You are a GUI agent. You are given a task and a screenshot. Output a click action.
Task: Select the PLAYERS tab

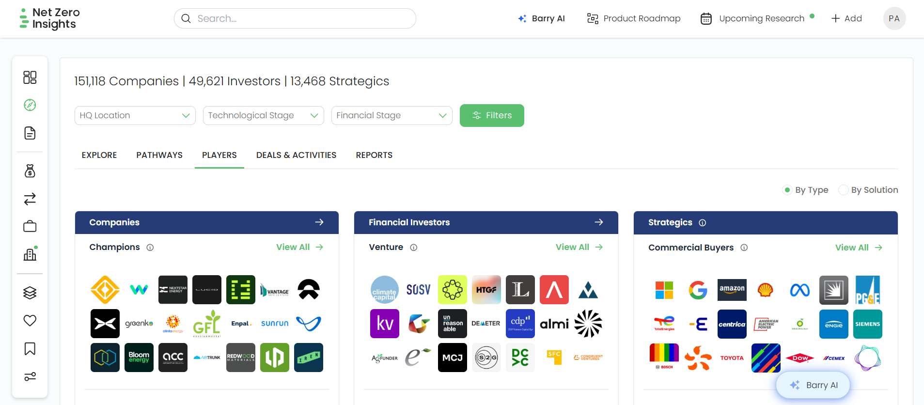(x=219, y=155)
